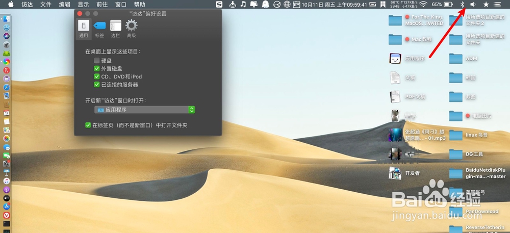Open the 编辑 menu

pyautogui.click(x=65, y=5)
